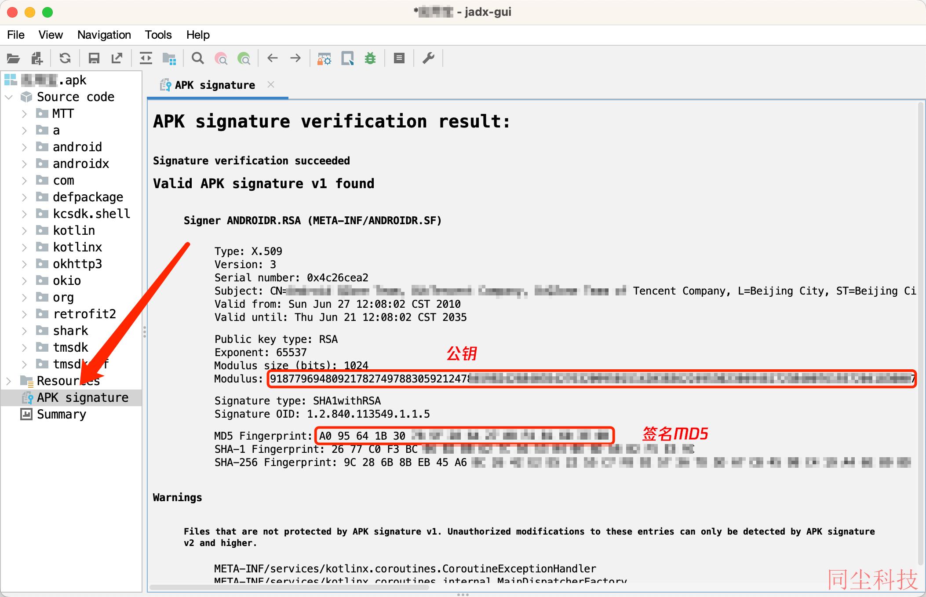Image resolution: width=926 pixels, height=597 pixels.
Task: Click the View menu in menu bar
Action: pos(51,34)
